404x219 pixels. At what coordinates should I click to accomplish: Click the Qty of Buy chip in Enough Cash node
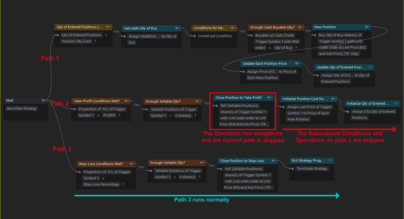[284, 48]
